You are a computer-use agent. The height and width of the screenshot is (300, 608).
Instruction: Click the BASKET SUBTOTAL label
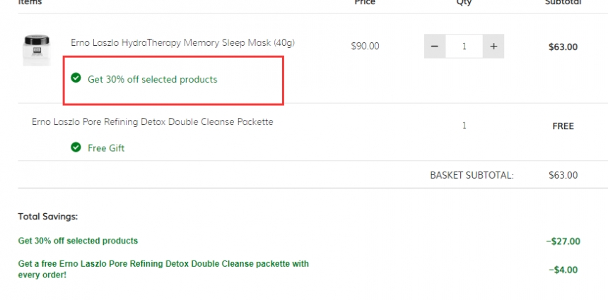pos(472,175)
